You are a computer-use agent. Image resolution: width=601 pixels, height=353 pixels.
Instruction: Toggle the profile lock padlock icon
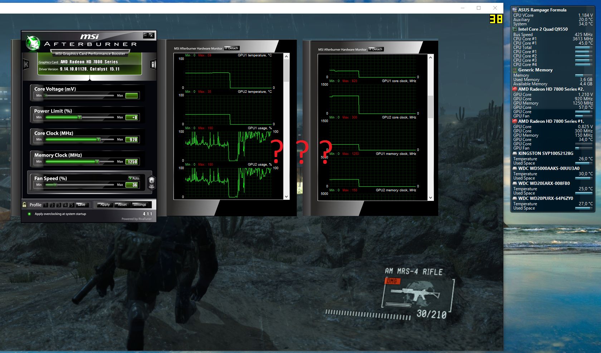[24, 205]
